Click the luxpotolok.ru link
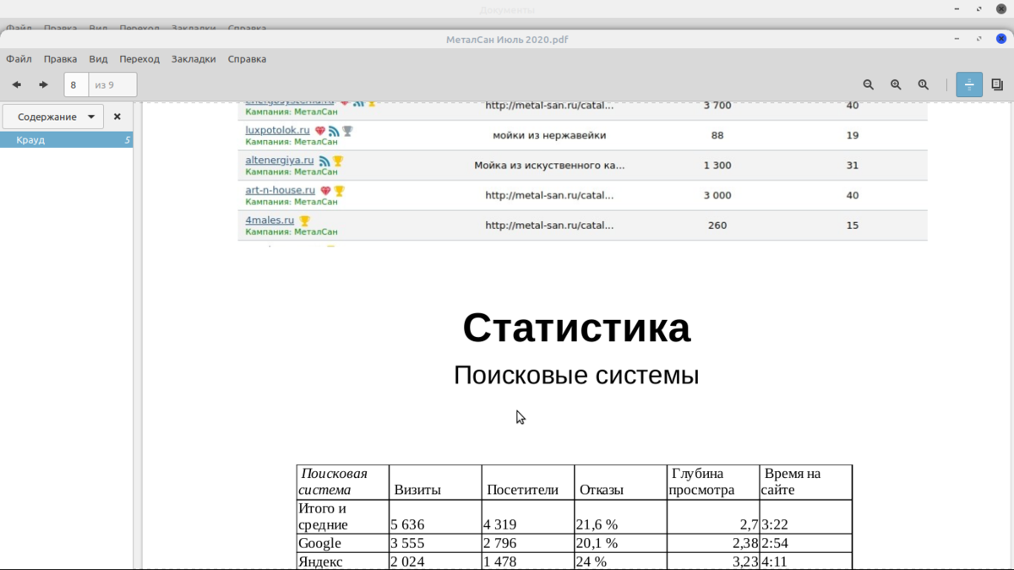The height and width of the screenshot is (570, 1014). click(278, 130)
